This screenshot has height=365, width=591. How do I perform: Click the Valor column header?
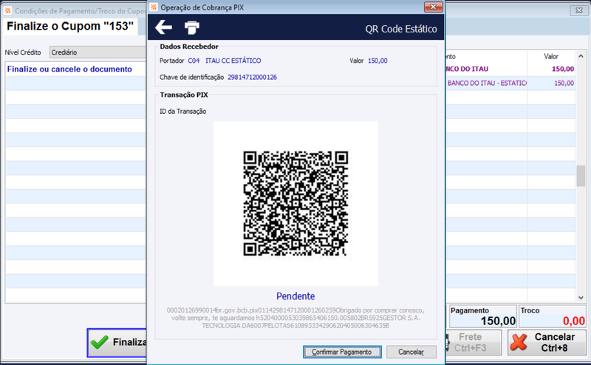tap(551, 57)
